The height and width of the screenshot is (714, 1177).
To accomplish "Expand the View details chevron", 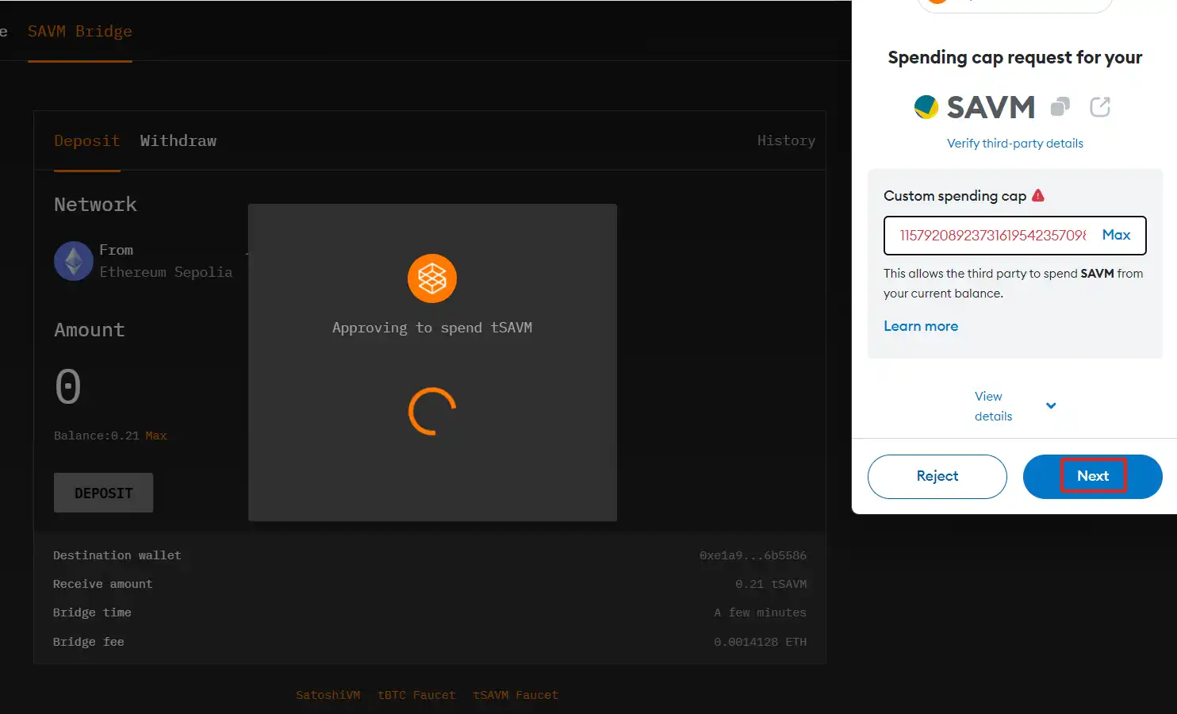I will coord(1051,406).
